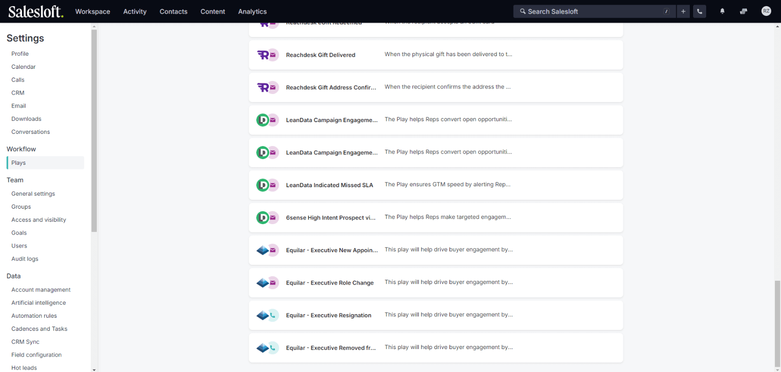Open Email settings
This screenshot has width=781, height=372.
coord(19,106)
